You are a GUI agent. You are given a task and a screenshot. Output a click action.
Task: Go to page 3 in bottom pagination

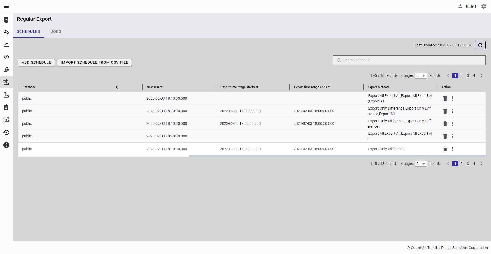pyautogui.click(x=468, y=164)
